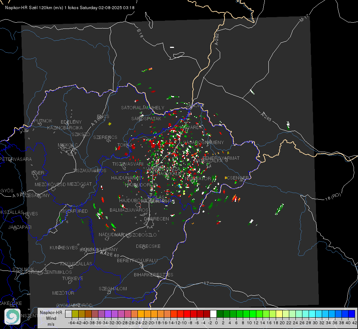Click the GYOMAENDROD label

(74, 305)
